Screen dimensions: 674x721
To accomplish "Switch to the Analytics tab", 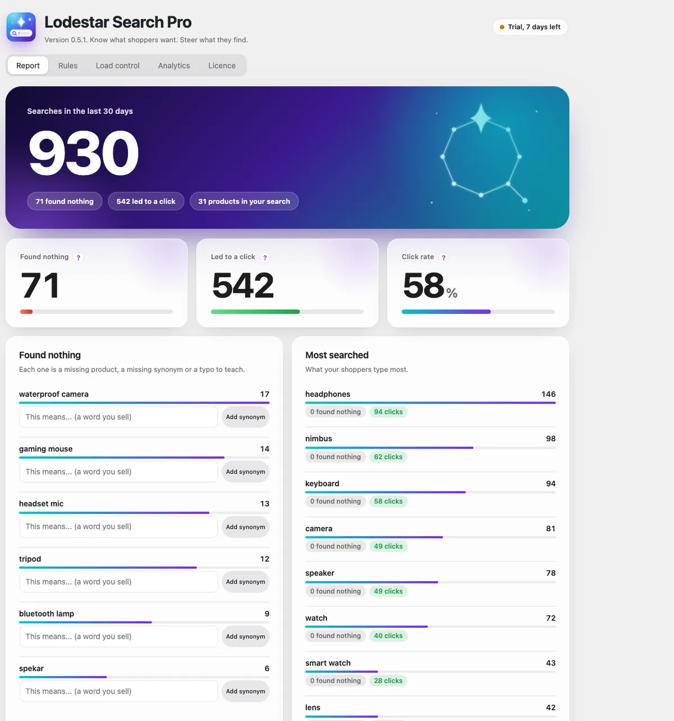I will coord(174,66).
